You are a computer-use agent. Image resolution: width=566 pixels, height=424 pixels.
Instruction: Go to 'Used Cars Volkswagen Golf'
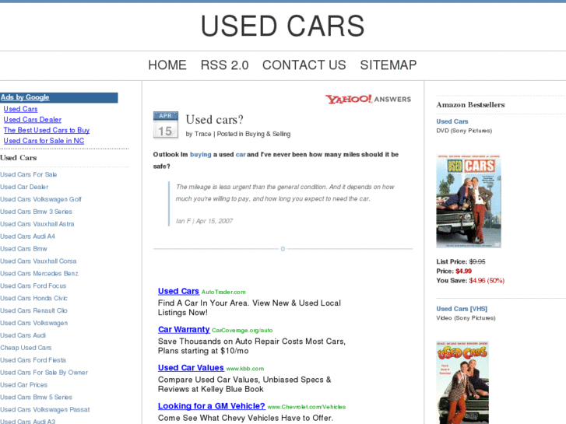(x=40, y=199)
